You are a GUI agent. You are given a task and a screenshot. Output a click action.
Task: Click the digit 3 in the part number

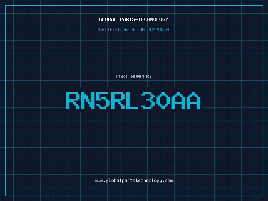coord(149,100)
